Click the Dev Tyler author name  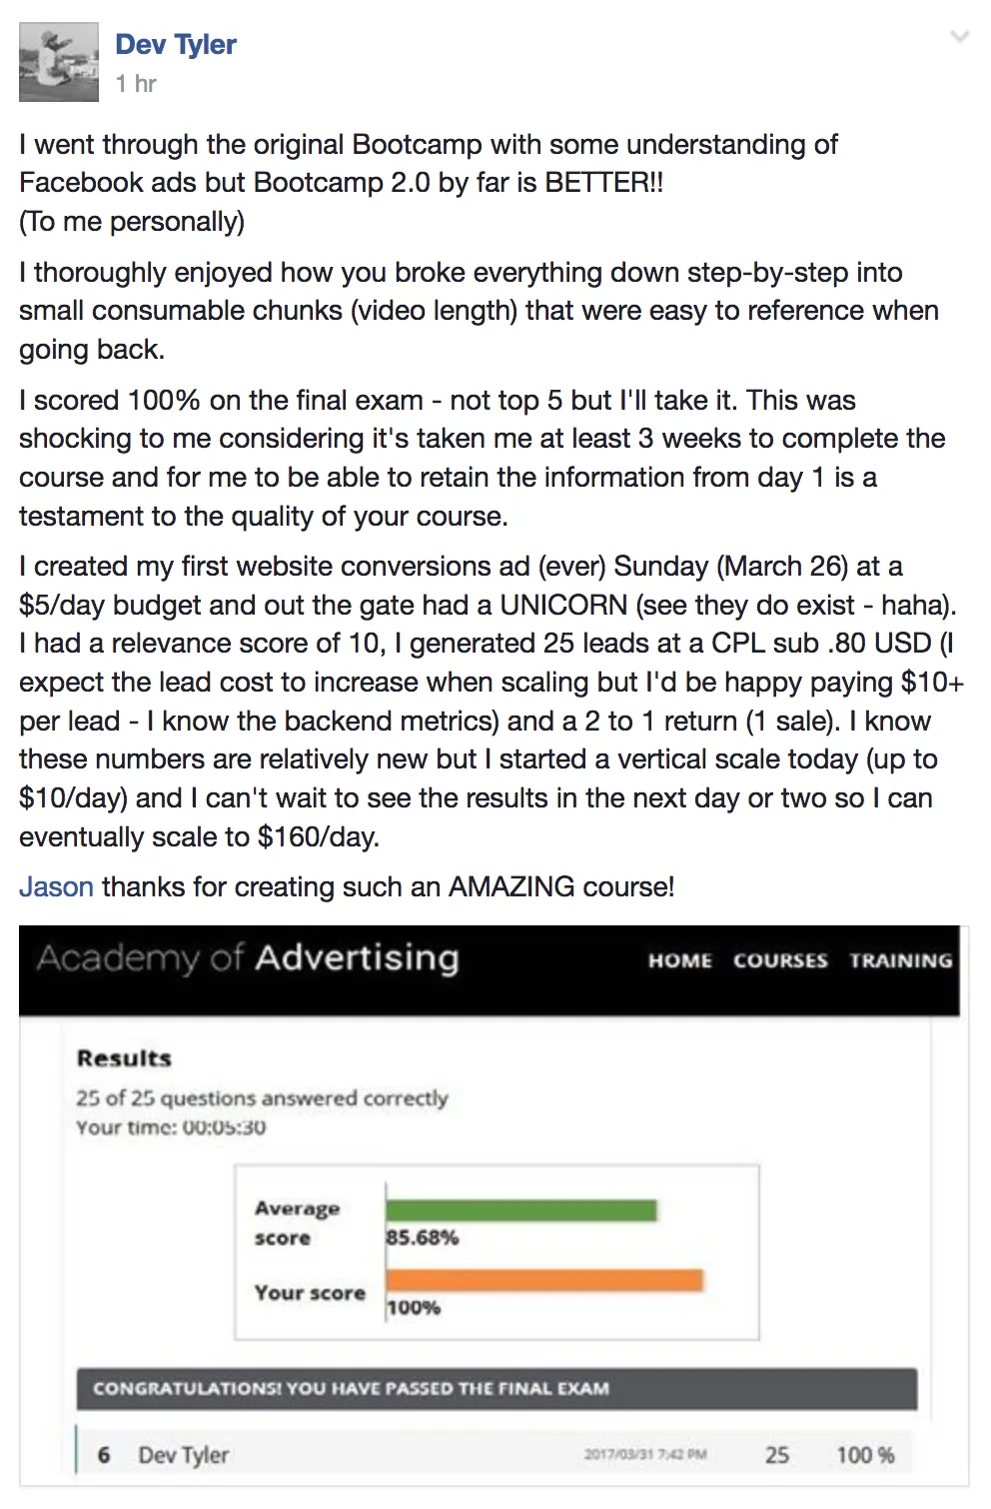tap(176, 44)
